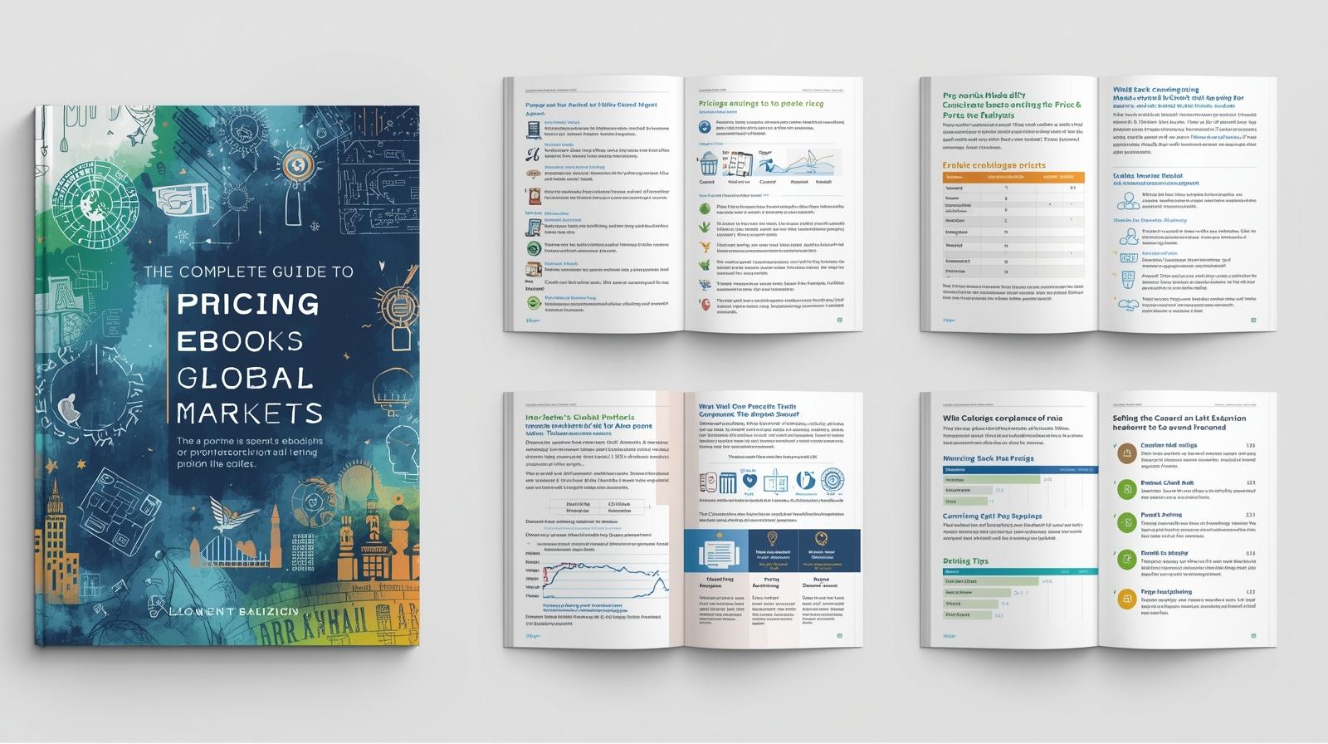This screenshot has height=744, width=1328.
Task: Click the word 'GLOBAL' on the cover
Action: (x=245, y=378)
